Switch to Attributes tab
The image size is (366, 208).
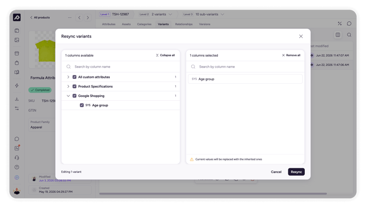(109, 24)
